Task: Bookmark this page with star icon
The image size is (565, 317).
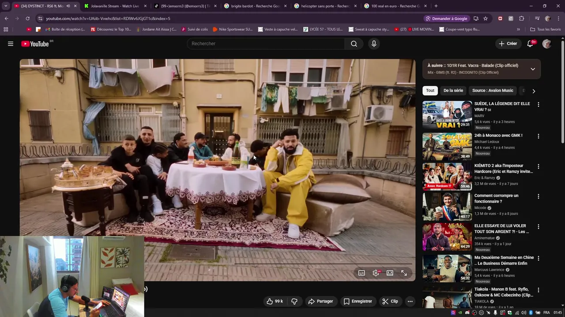Action: [486, 18]
